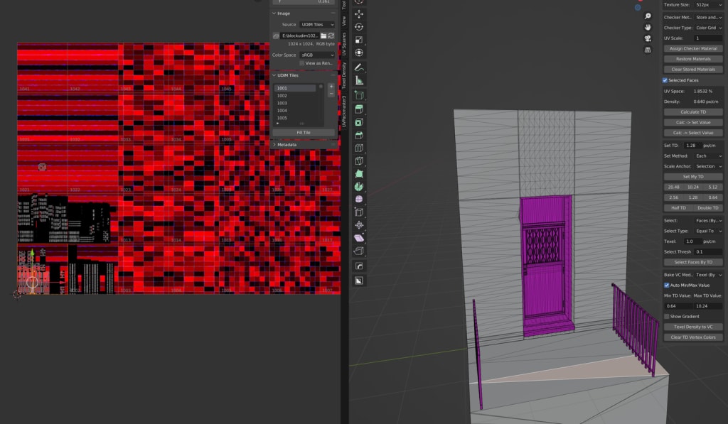
Task: Select the Measure ruler tool
Action: 359,81
